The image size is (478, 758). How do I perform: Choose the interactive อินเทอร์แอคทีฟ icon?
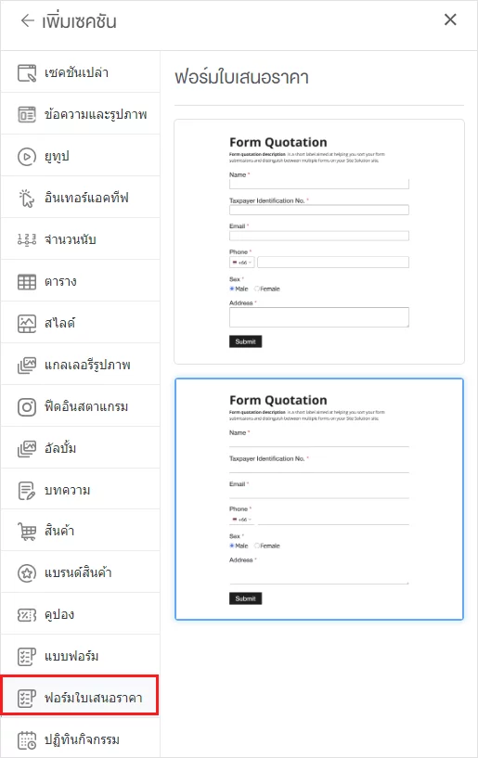(x=27, y=199)
